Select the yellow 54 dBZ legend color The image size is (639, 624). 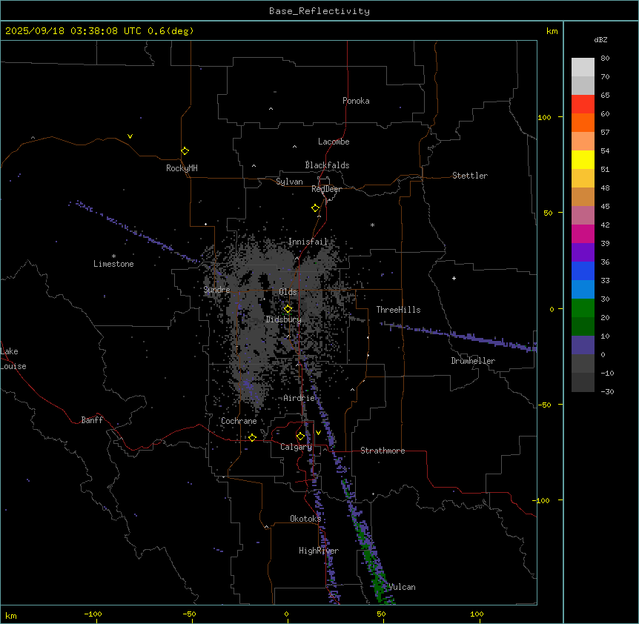[583, 159]
